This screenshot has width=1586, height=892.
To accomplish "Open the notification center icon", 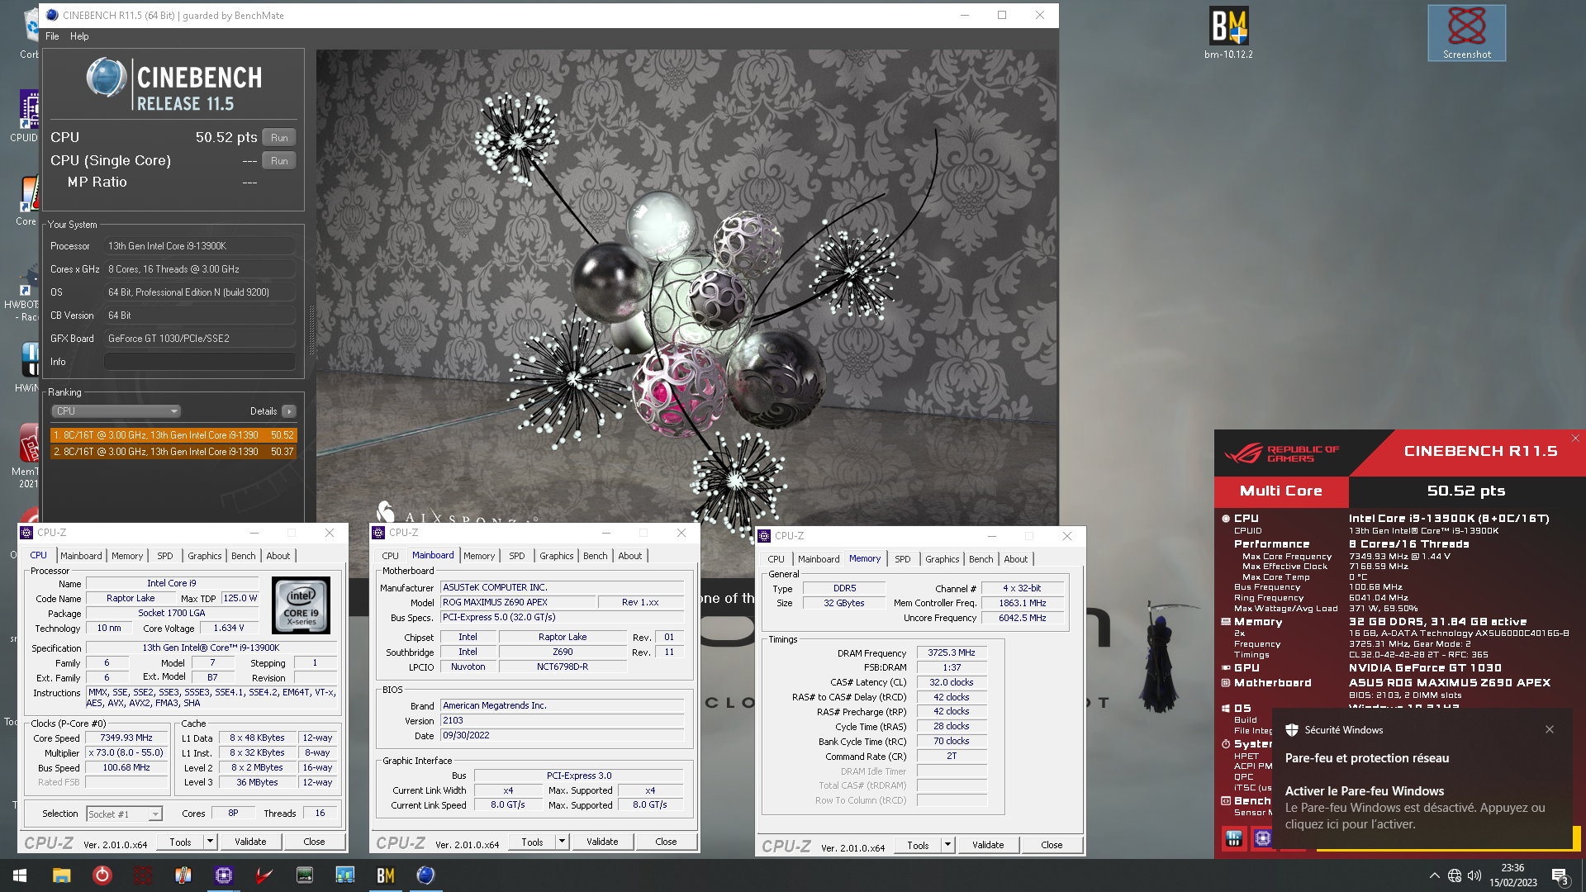I will pos(1560,876).
